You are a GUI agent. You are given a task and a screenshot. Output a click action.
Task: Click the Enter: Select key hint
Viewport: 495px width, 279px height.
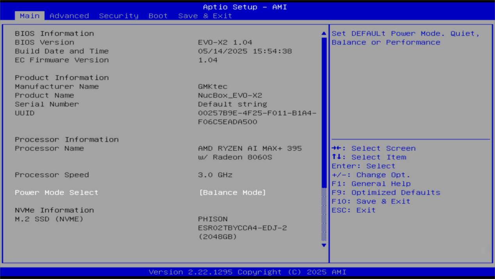point(364,166)
